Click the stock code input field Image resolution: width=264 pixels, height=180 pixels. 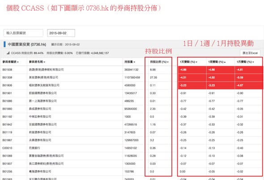click(x=23, y=33)
